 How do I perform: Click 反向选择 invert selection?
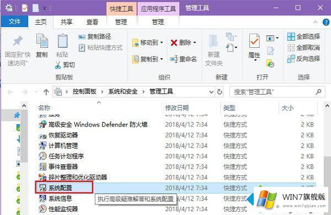click(303, 59)
